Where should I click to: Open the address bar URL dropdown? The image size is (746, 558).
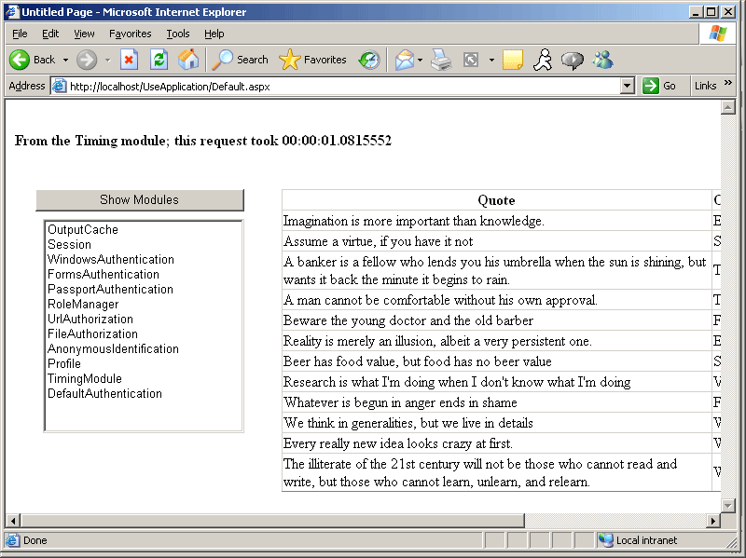(628, 86)
